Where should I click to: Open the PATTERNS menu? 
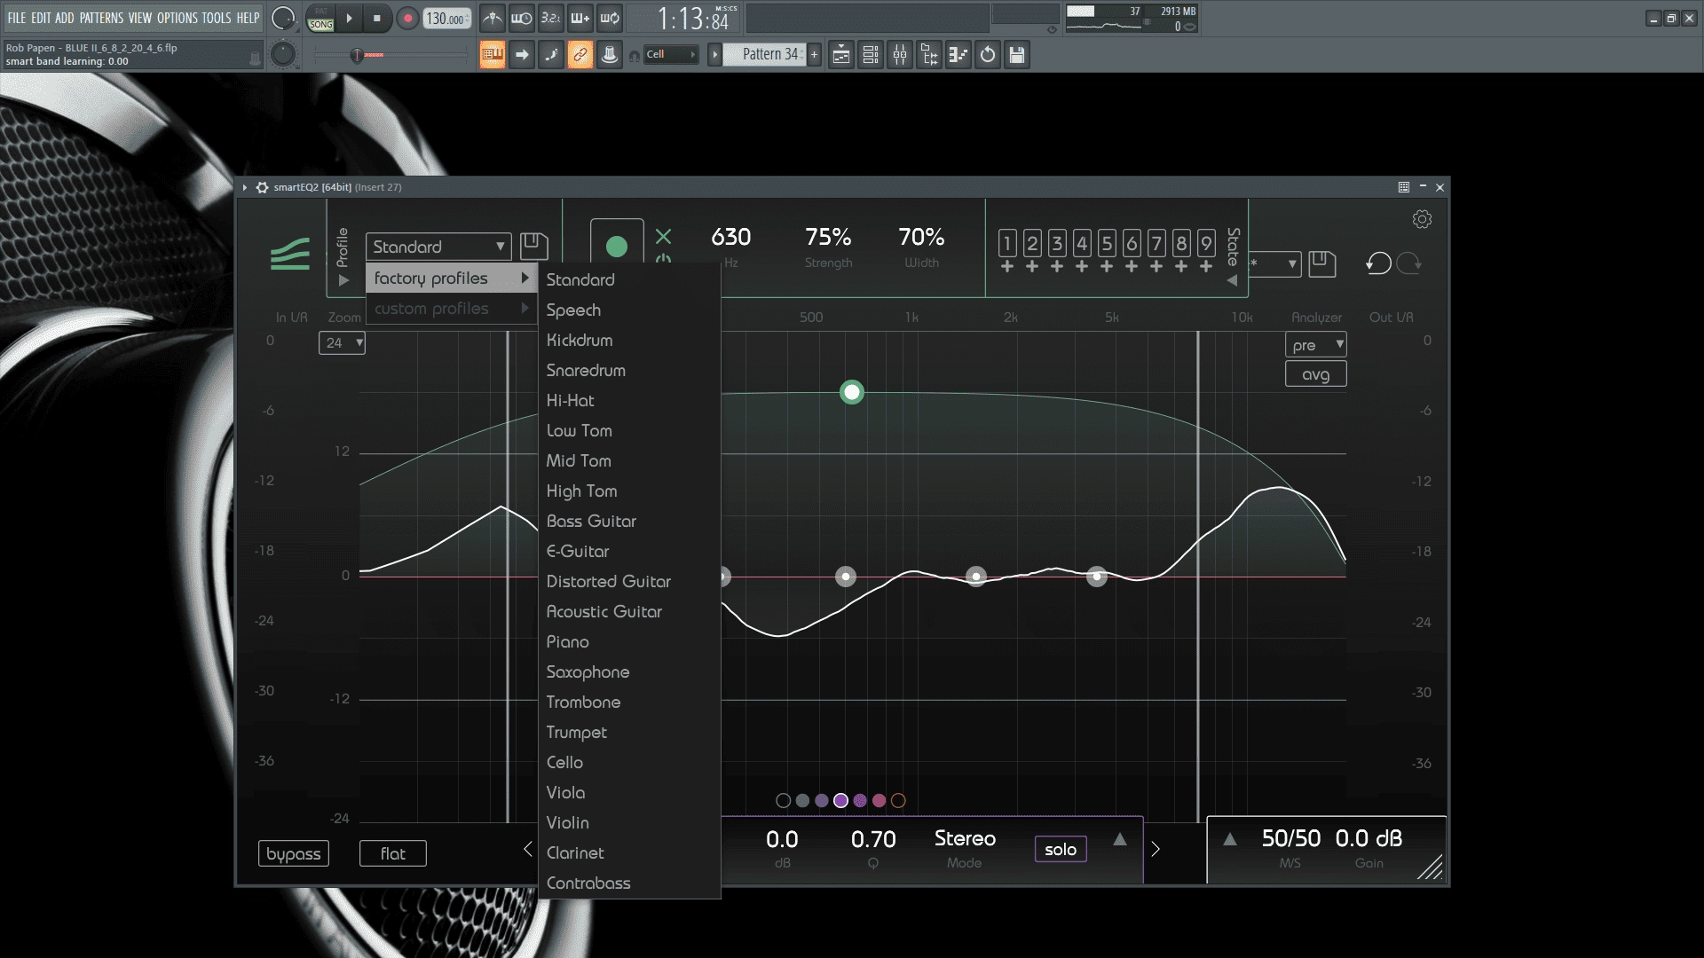(x=102, y=18)
